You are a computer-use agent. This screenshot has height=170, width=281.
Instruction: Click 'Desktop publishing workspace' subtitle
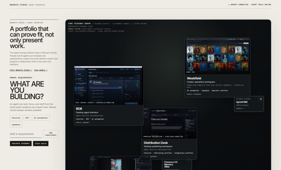pyautogui.click(x=158, y=146)
